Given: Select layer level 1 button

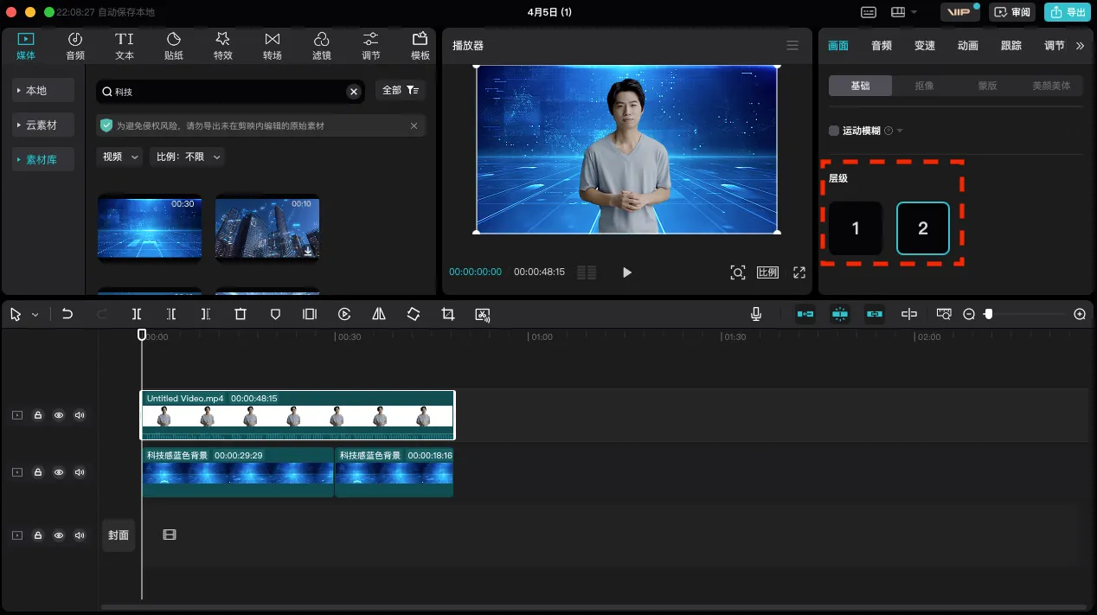Looking at the screenshot, I should [x=856, y=228].
